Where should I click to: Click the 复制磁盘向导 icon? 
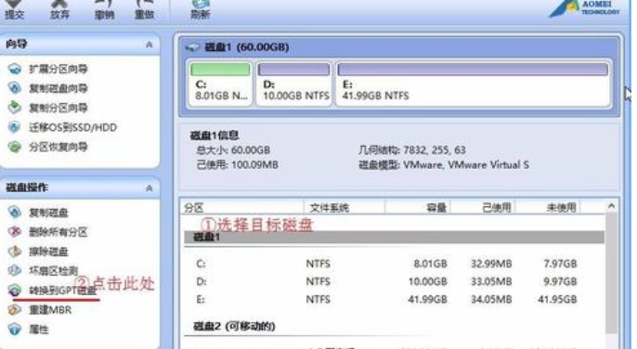(x=15, y=88)
